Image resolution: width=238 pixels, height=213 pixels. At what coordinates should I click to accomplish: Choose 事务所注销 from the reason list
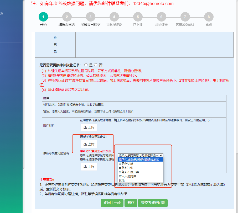tap(126, 168)
